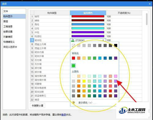Choose the red swatch under 常用色
Viewport: 153px width, 120px height.
pyautogui.click(x=73, y=58)
